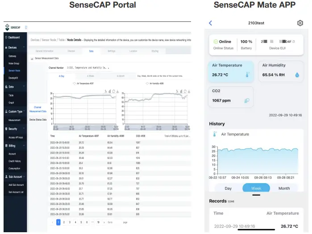Open Table under Data section
The image size is (312, 234).
click(11, 96)
